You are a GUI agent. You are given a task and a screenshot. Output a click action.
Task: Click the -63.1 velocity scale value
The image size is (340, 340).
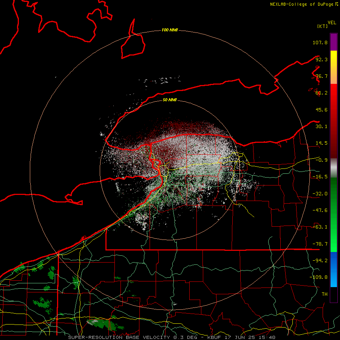[320, 227]
